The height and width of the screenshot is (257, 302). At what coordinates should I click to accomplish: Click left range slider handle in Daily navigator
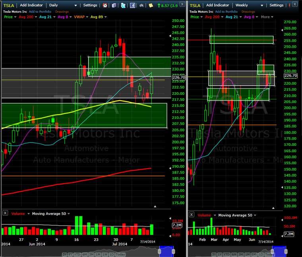[159, 251]
